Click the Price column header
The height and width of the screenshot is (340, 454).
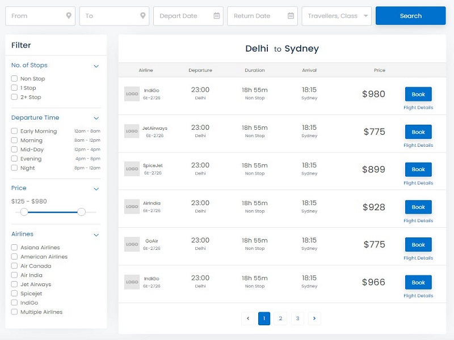point(379,70)
